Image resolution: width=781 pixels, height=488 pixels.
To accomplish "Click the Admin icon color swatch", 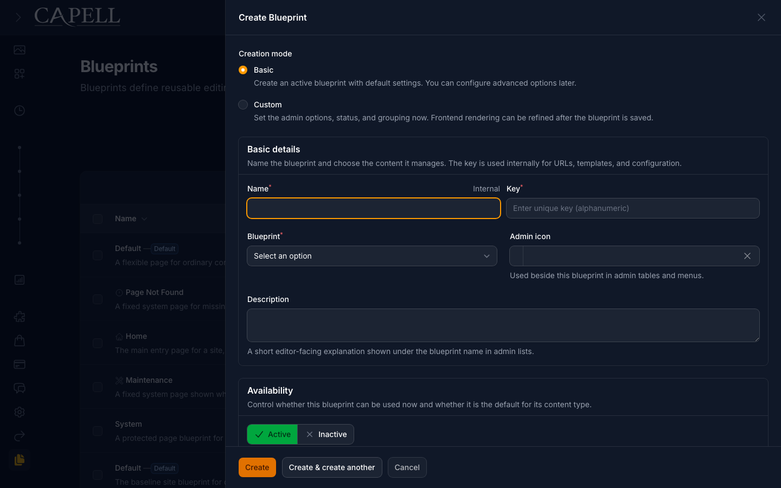I will [516, 256].
